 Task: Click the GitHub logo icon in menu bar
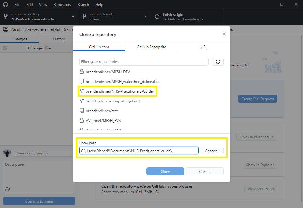[6, 4]
